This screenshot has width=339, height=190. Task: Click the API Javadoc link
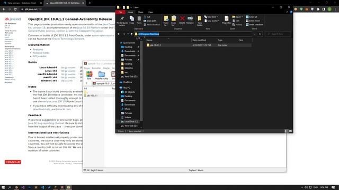pos(40,56)
